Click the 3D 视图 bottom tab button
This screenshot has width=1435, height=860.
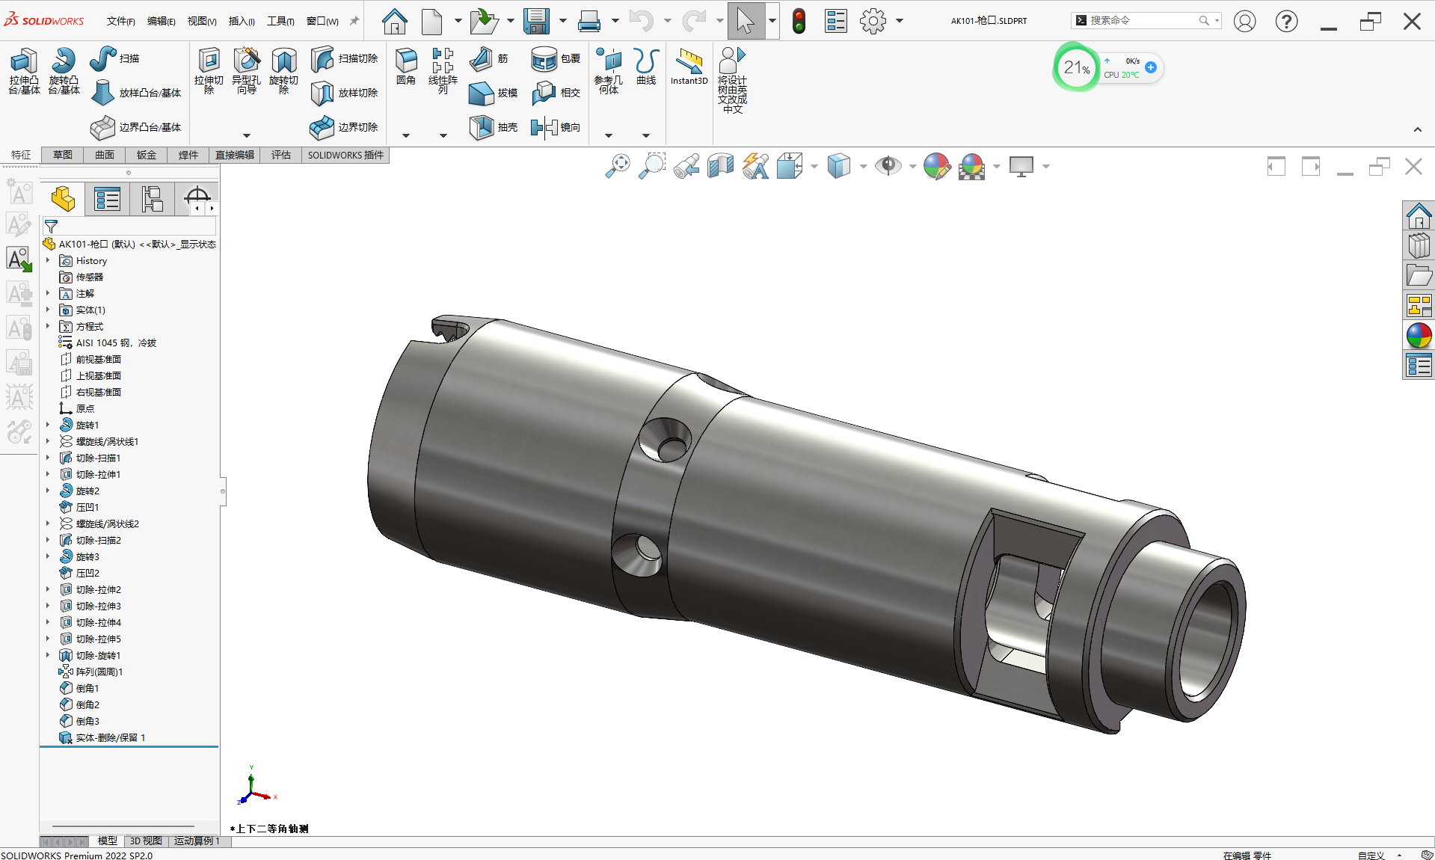click(x=146, y=841)
